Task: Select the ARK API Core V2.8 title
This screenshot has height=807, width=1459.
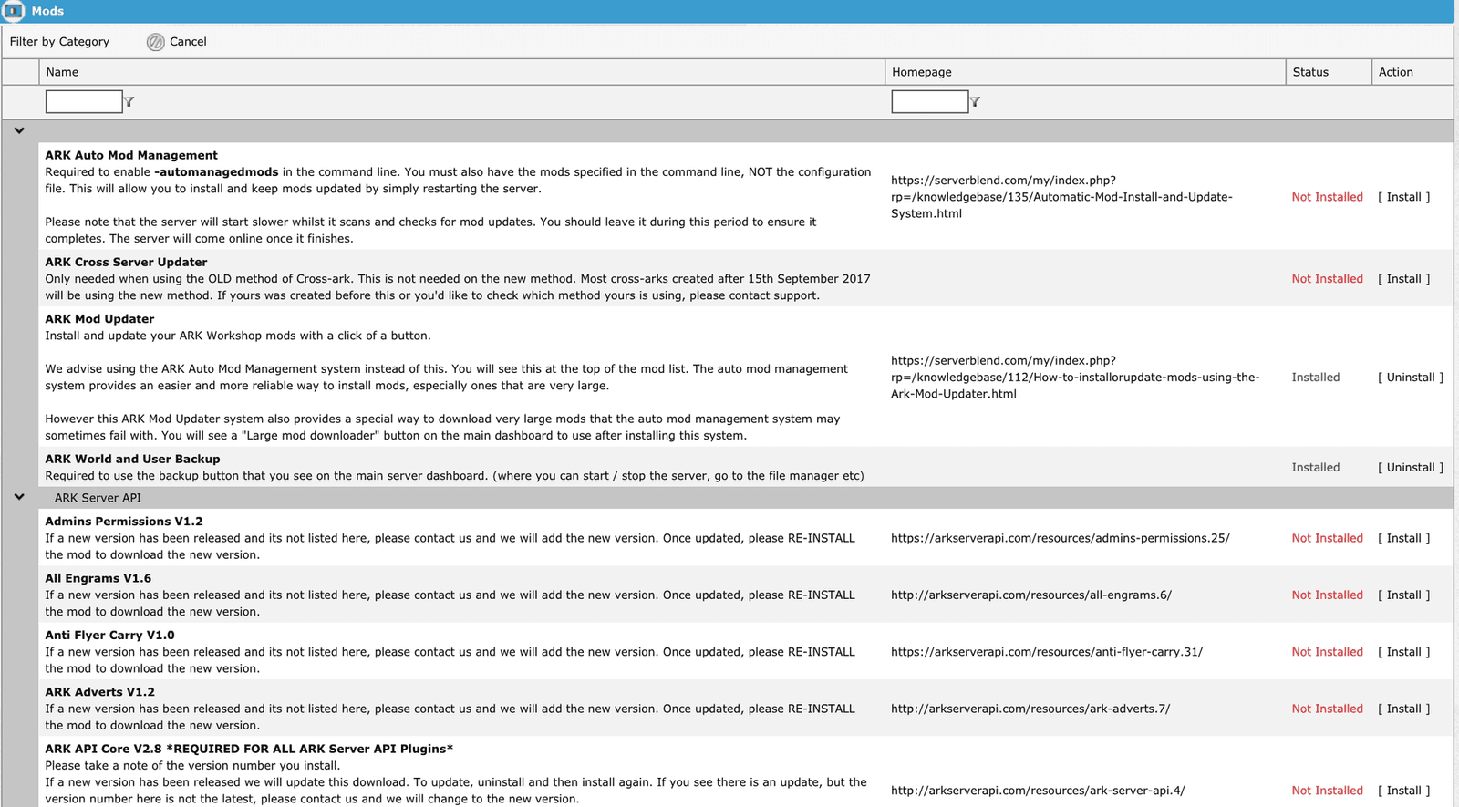Action: click(x=249, y=750)
